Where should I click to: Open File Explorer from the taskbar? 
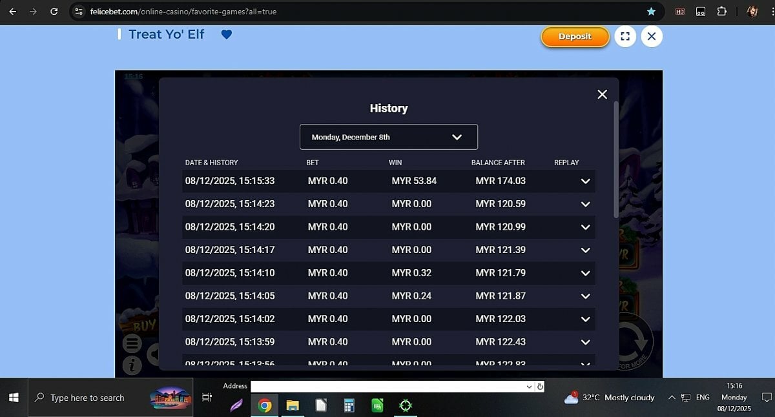(293, 405)
